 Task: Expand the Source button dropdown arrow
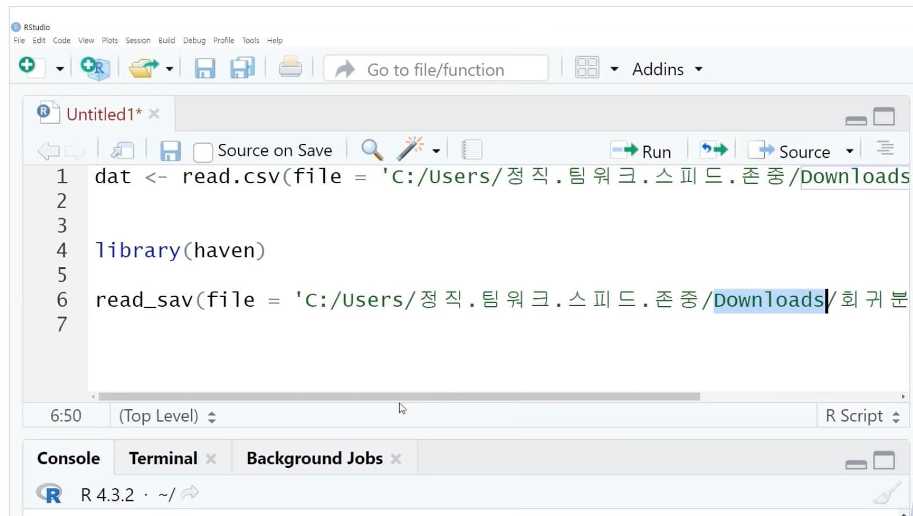coord(849,151)
